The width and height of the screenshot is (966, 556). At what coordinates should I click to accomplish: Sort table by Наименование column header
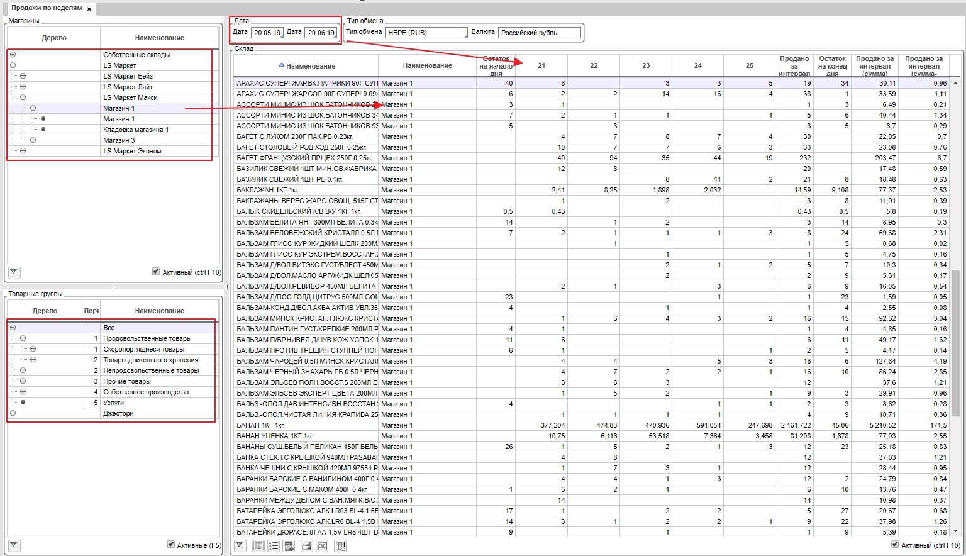click(x=310, y=66)
